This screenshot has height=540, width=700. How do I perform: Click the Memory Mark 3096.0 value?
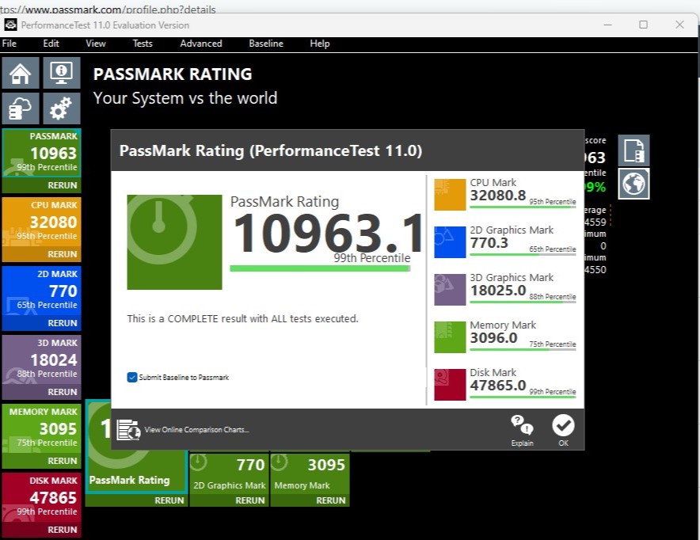coord(493,338)
